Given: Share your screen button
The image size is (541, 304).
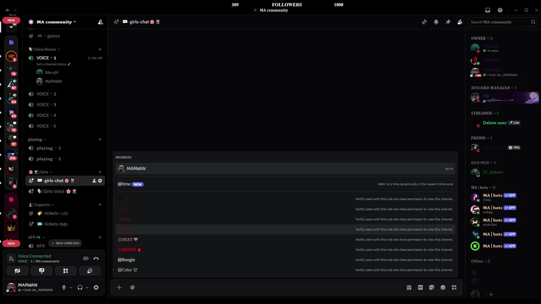Looking at the screenshot, I should pos(41,271).
